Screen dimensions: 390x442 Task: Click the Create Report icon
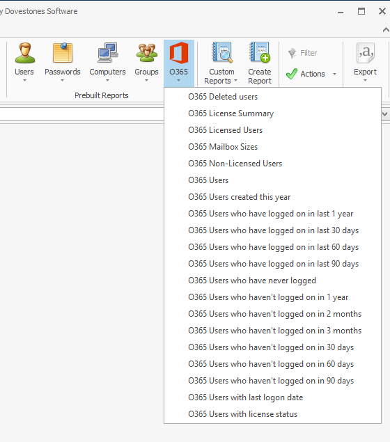click(x=260, y=52)
